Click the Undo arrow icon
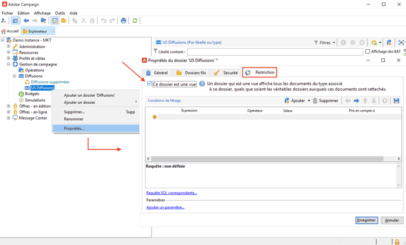 click(103, 21)
